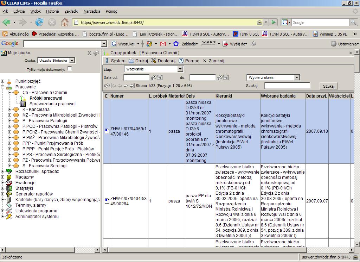Expand S - Pracownia Serologii node
Screen dimensions: 360x262
[x=9, y=166]
